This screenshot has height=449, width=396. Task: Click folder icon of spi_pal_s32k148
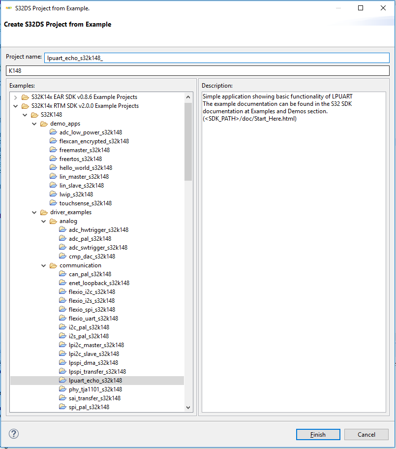click(x=62, y=407)
